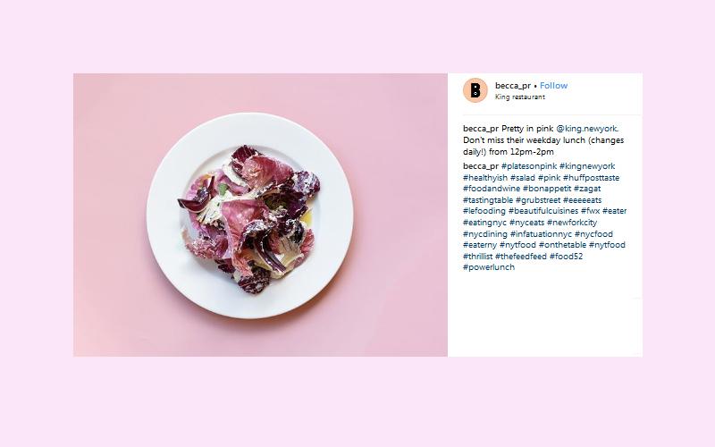This screenshot has width=715, height=447.
Task: Open the #powerlunch hashtag
Action: coord(489,267)
